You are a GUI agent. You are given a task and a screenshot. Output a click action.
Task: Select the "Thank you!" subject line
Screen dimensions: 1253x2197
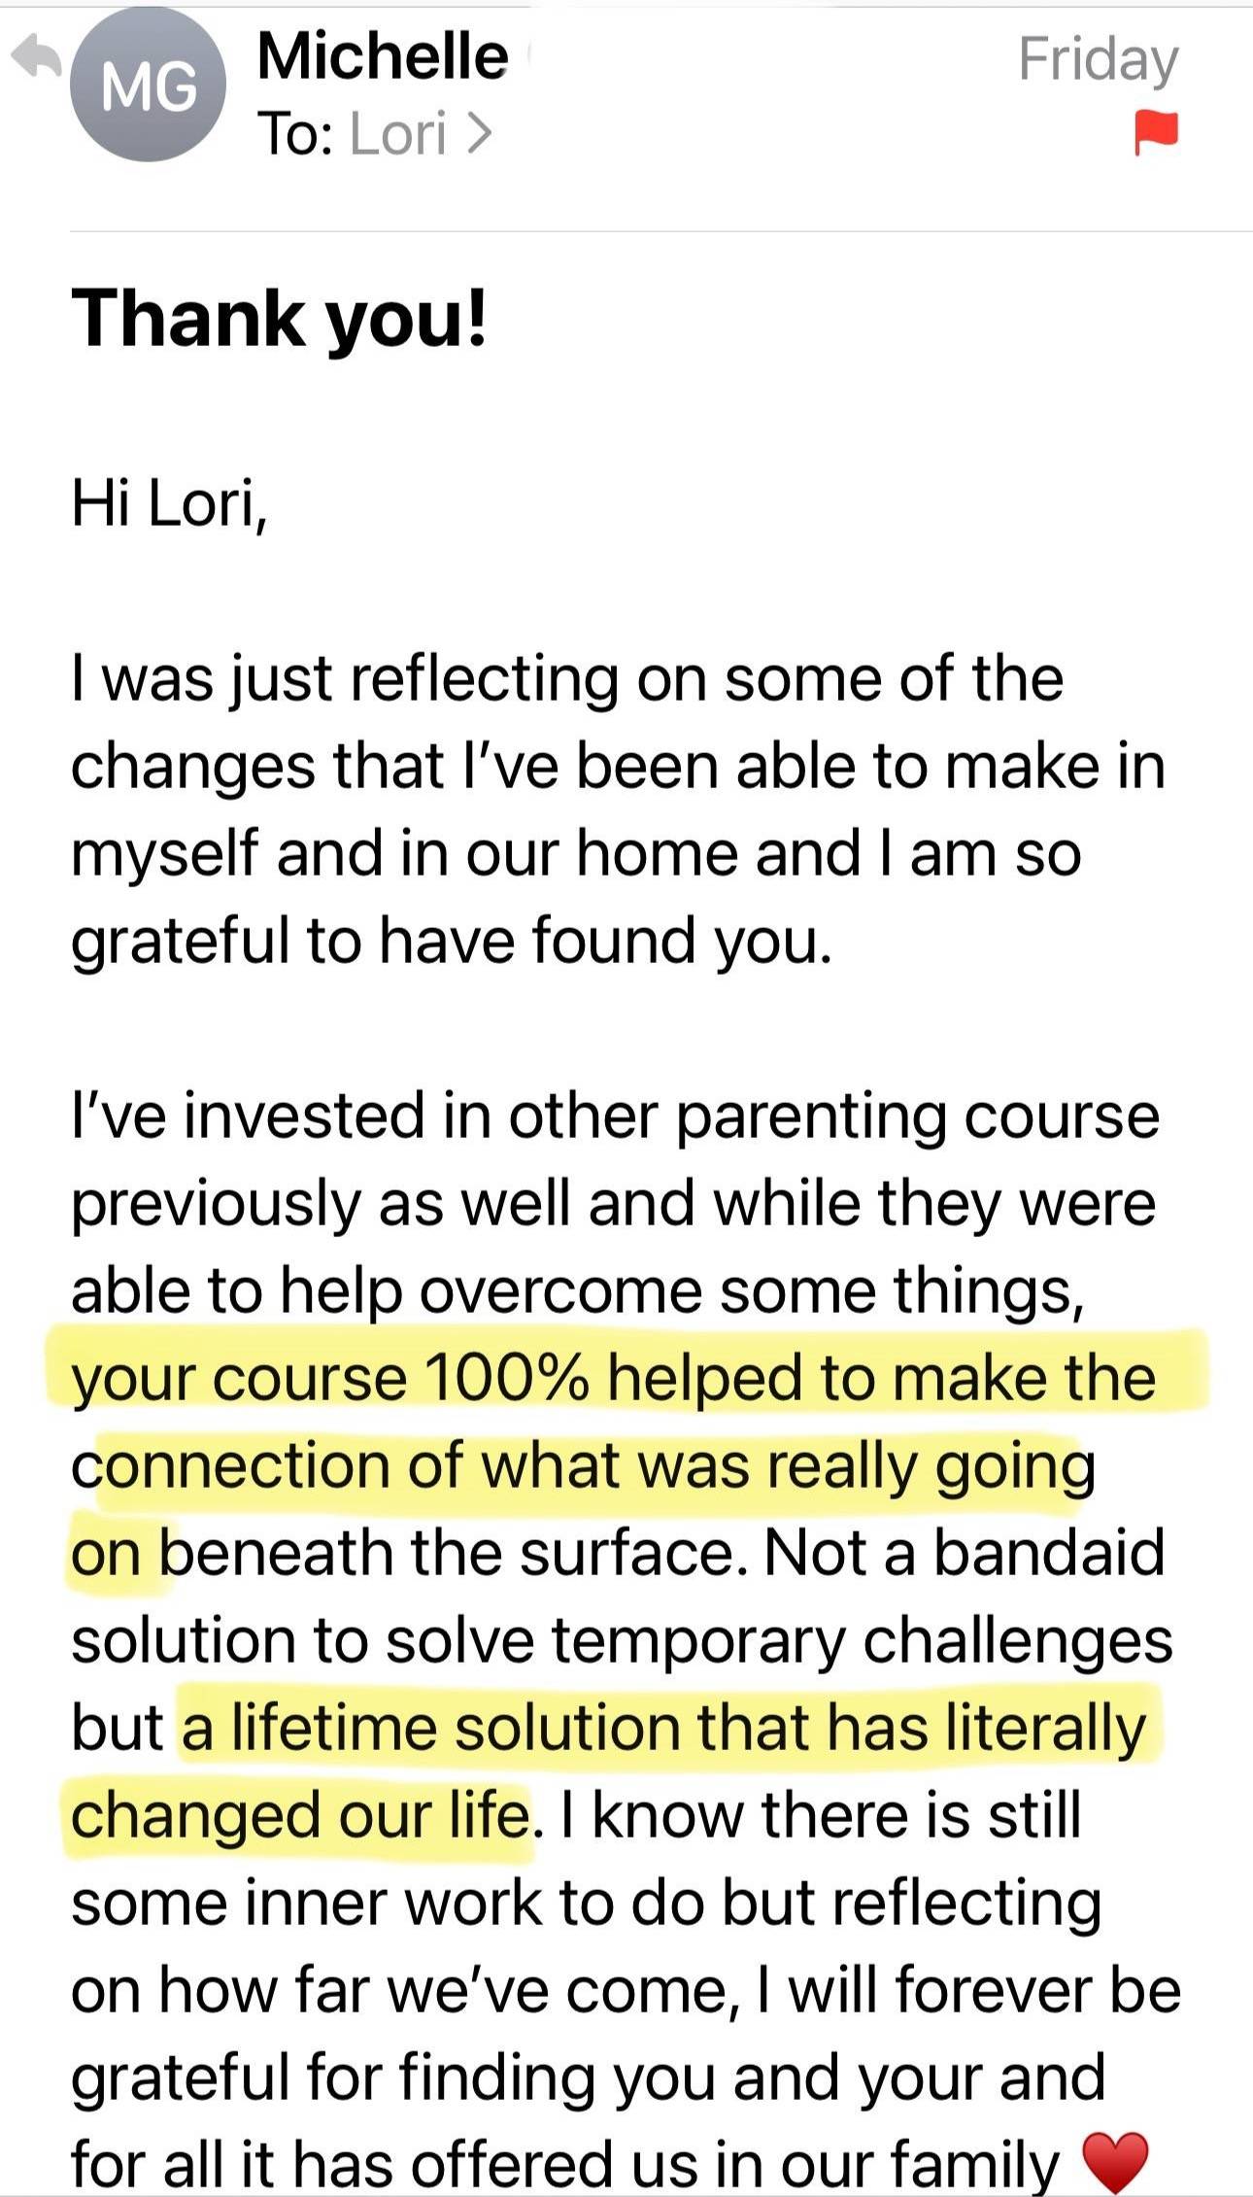coord(279,319)
